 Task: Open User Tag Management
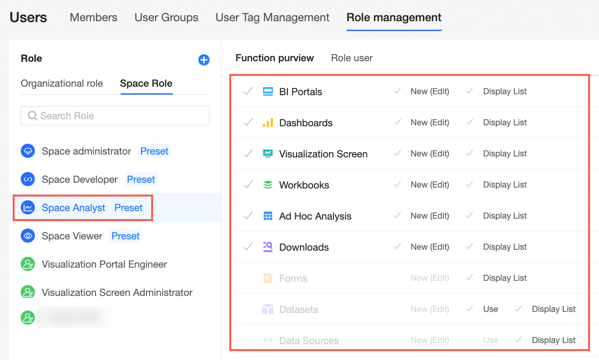click(x=272, y=17)
